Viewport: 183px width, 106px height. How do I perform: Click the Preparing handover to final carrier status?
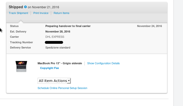tap(68, 26)
